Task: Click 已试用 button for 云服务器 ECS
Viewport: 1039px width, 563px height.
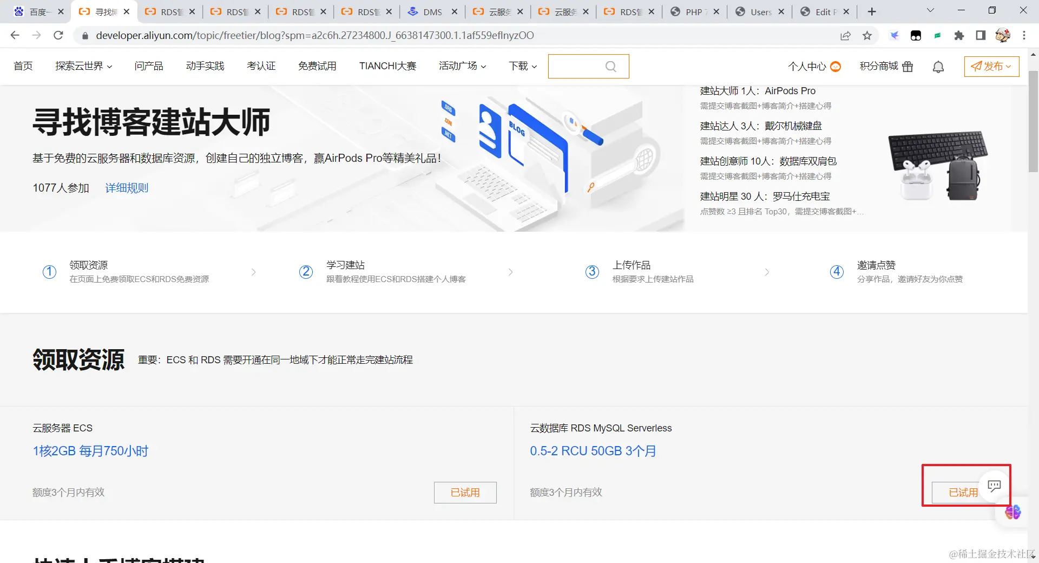Action: point(465,493)
